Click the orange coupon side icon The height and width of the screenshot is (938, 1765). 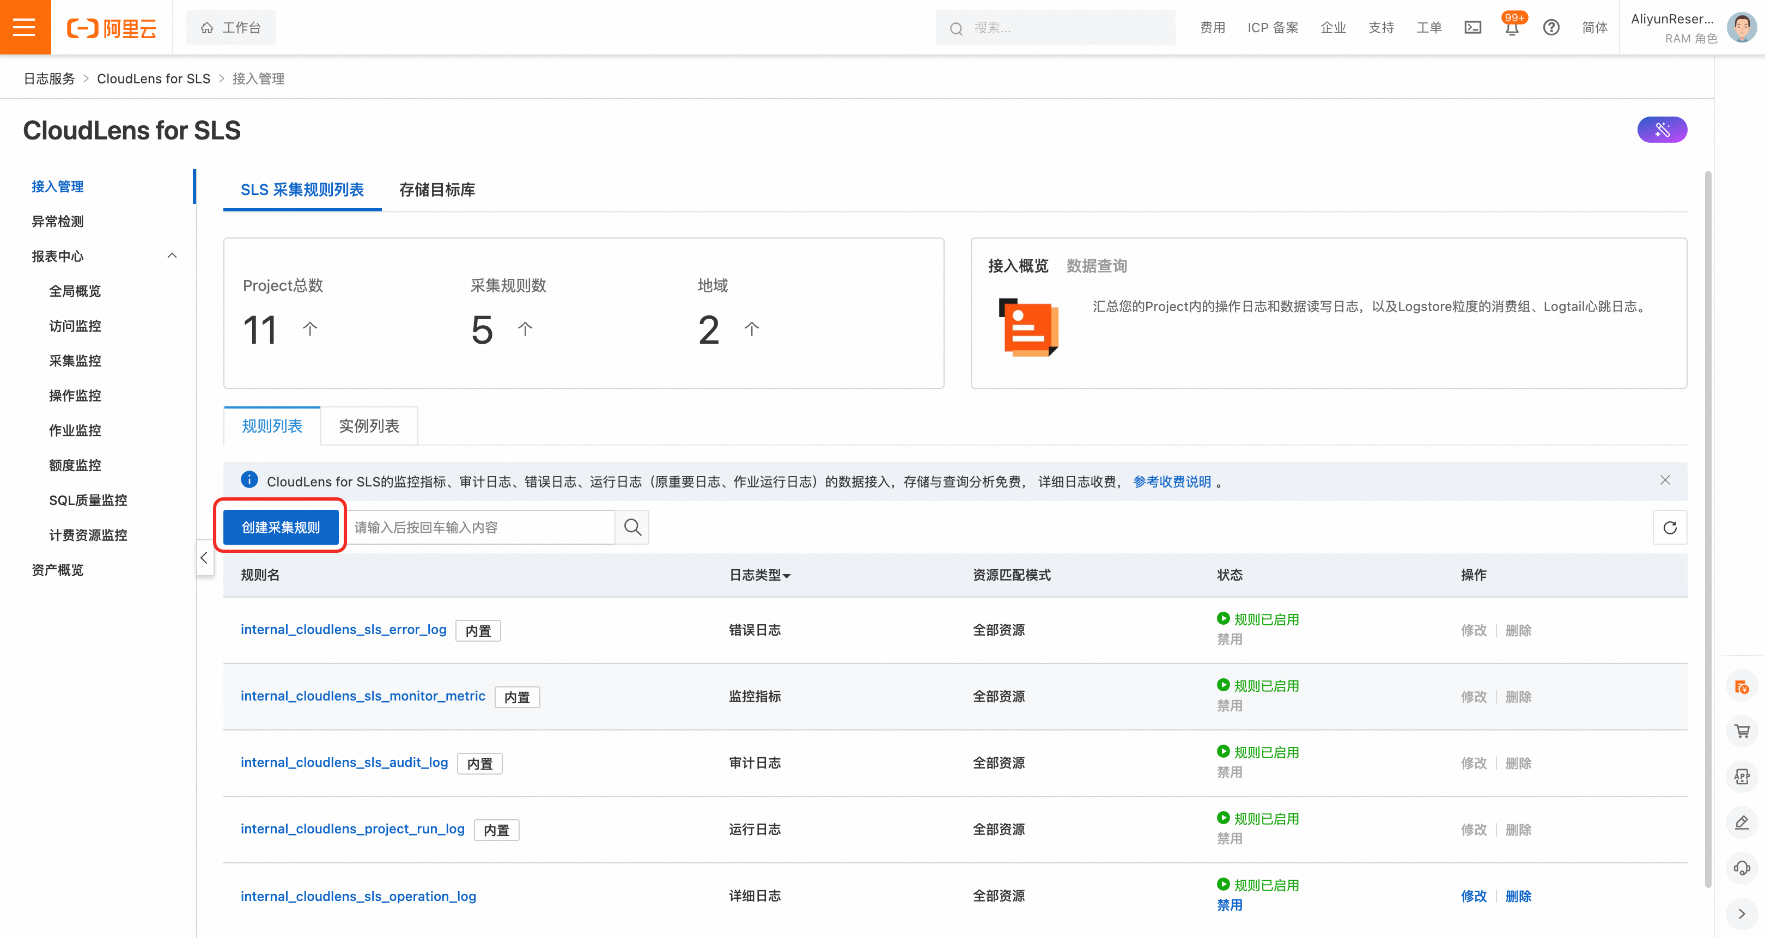tap(1742, 686)
